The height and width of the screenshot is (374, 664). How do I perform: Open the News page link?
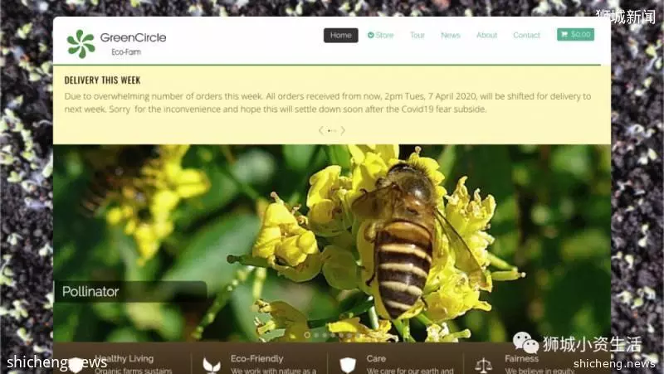click(x=450, y=35)
